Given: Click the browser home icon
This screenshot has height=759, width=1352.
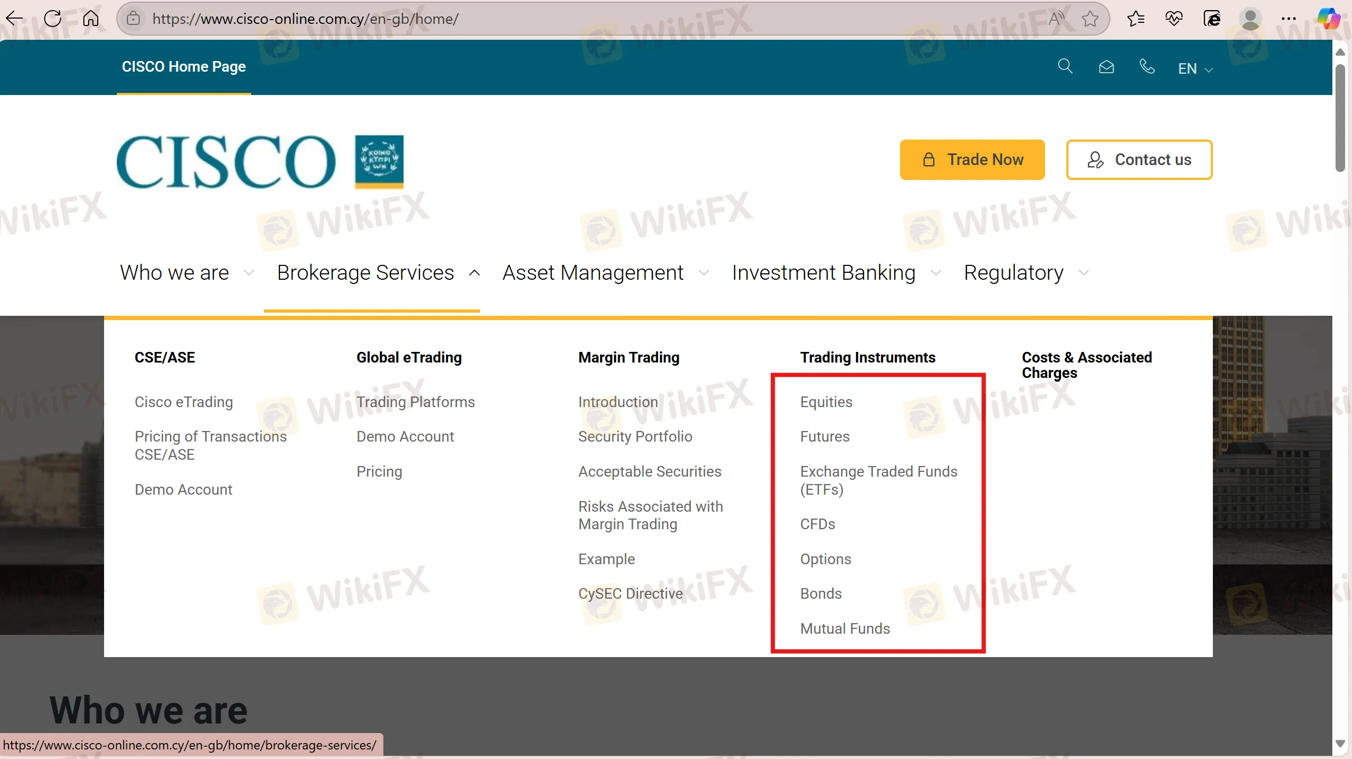Looking at the screenshot, I should click(91, 19).
